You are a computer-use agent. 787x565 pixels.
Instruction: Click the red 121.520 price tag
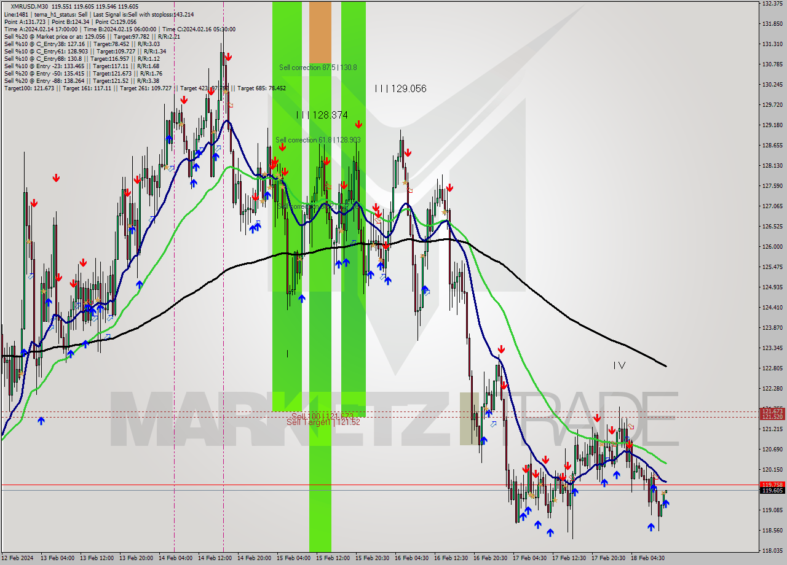pyautogui.click(x=772, y=416)
